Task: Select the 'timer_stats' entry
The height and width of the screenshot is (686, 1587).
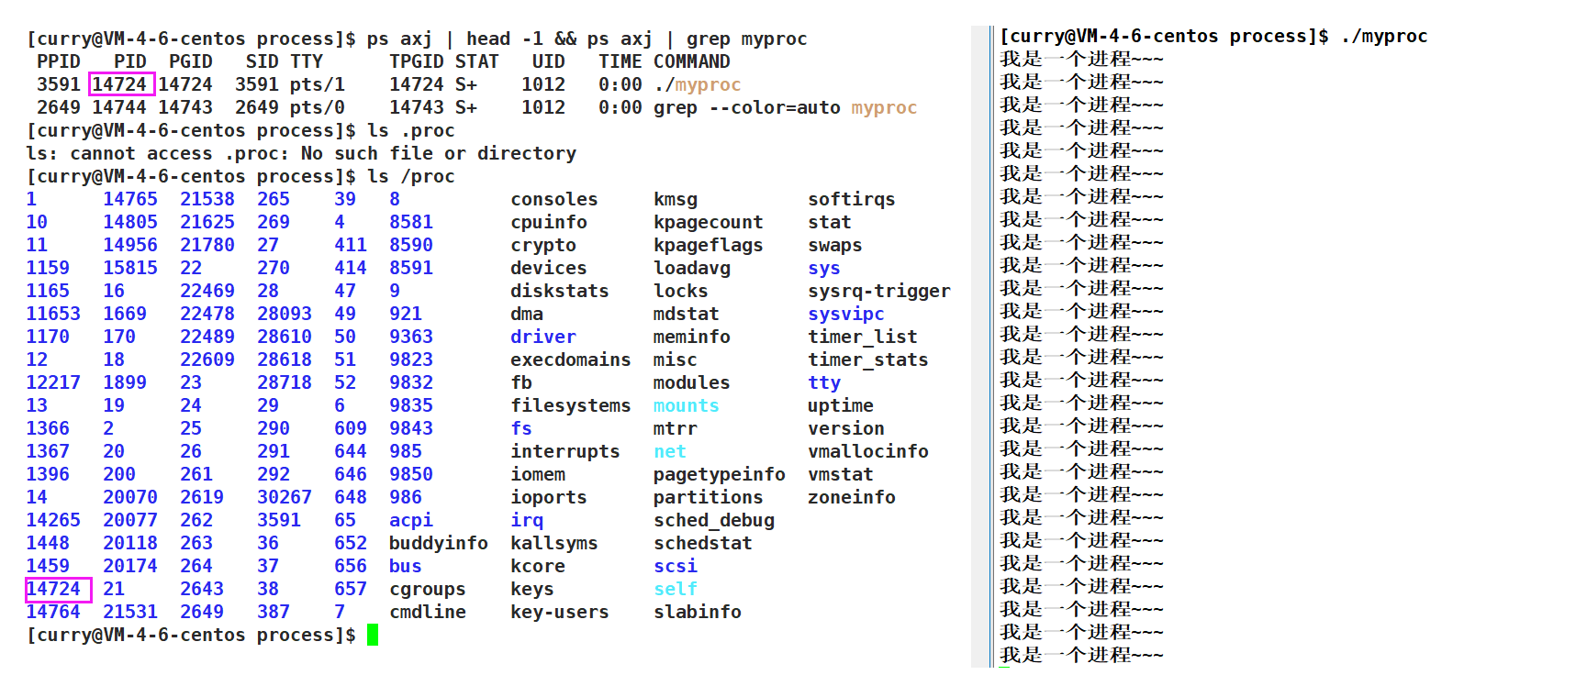Action: (x=867, y=360)
